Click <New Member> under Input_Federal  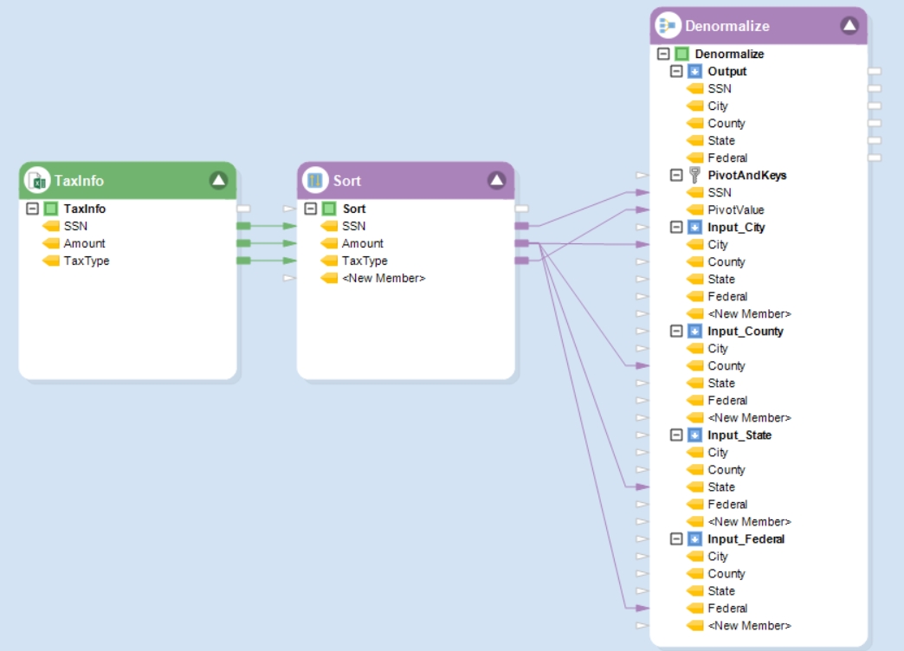tap(748, 625)
